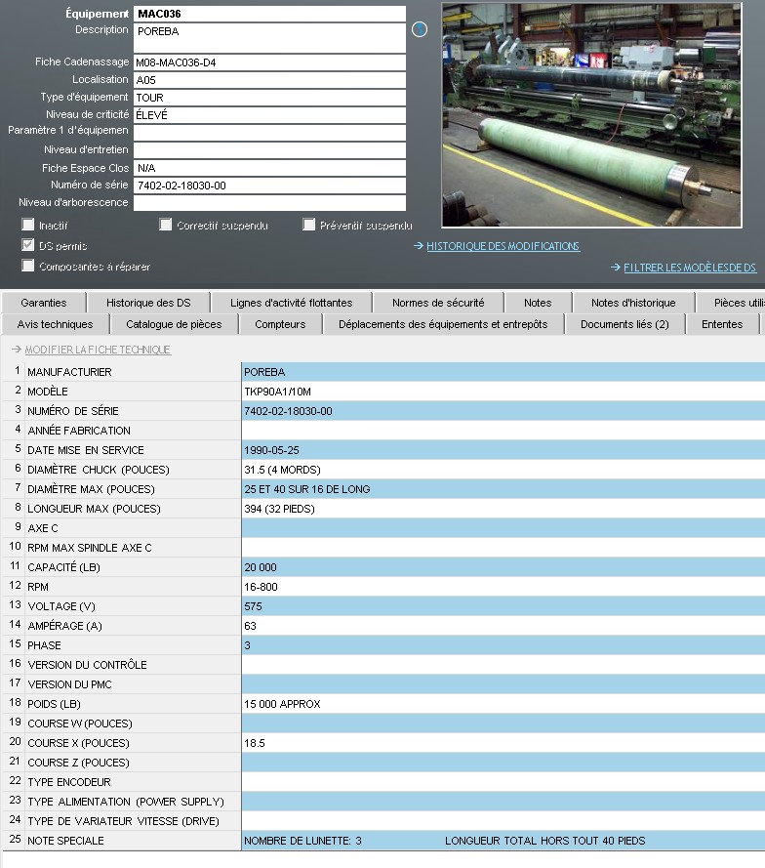Show the Compteurs tab
Screen dimensions: 765x868
pos(280,324)
